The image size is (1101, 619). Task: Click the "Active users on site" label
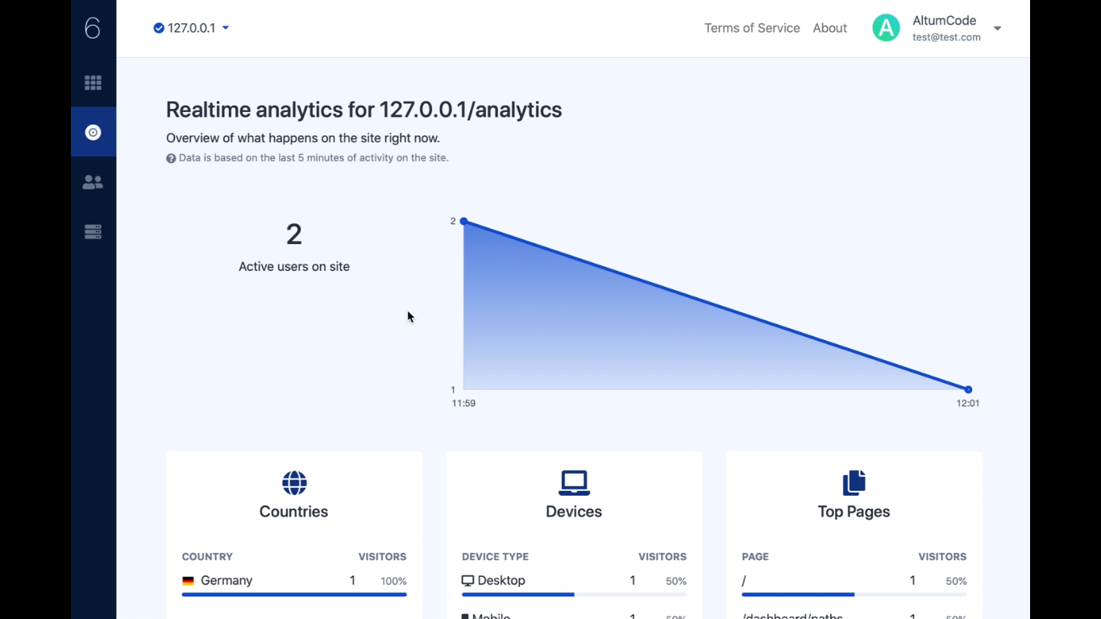(x=294, y=267)
